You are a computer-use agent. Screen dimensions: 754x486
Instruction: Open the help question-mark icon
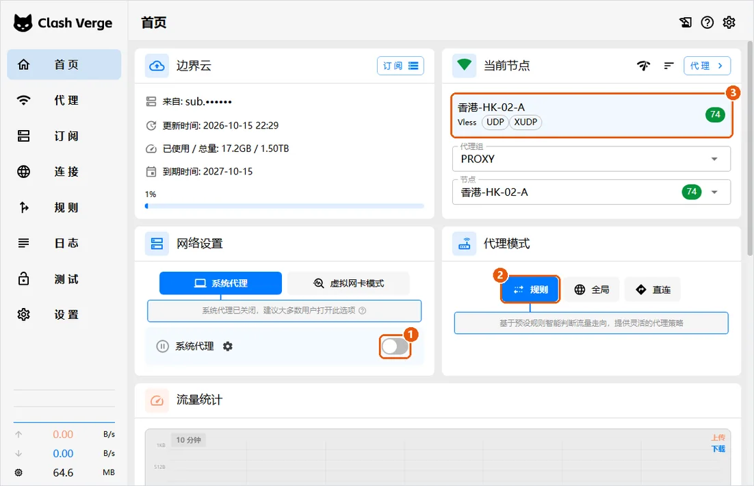point(707,22)
